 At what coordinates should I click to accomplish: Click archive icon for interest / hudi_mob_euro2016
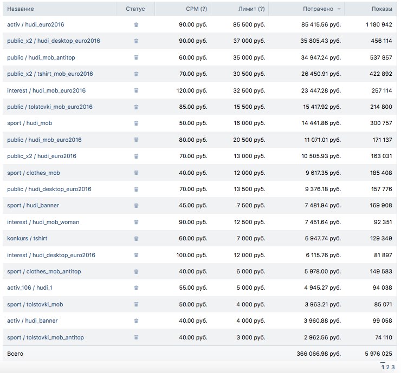[x=136, y=90]
